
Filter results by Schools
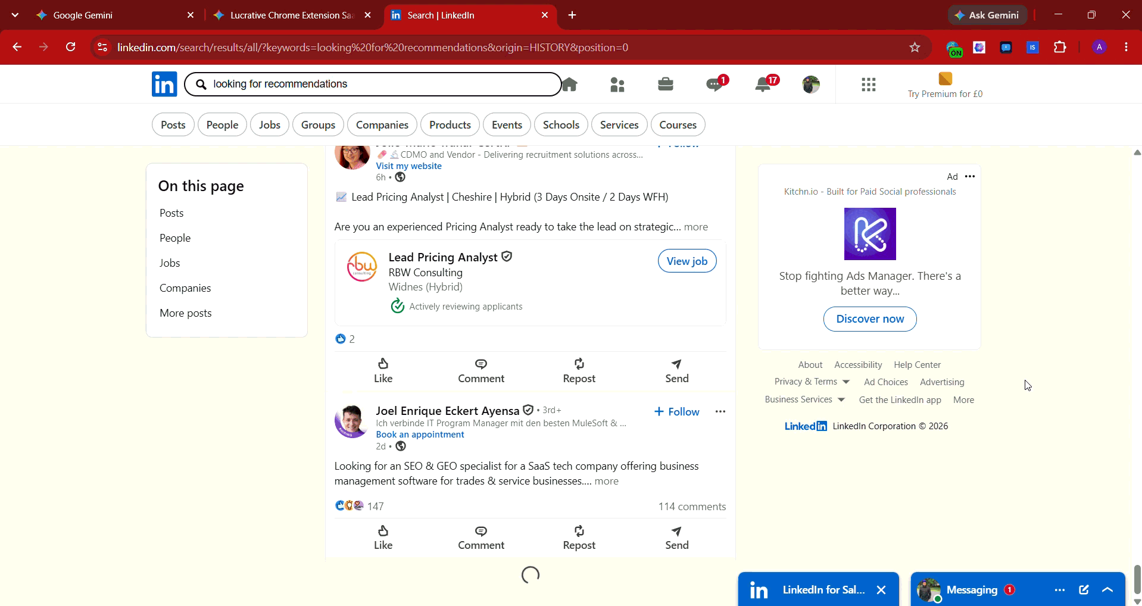561,124
